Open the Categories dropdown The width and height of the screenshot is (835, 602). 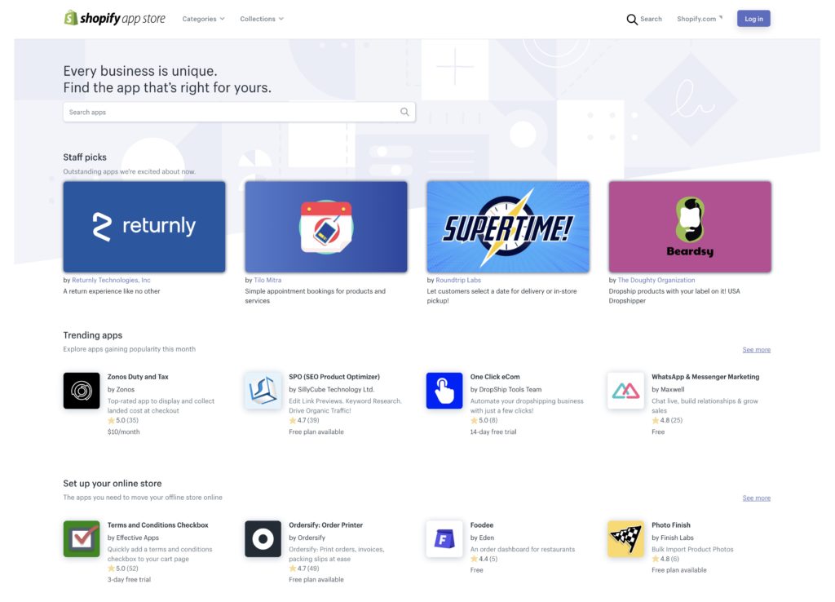point(202,18)
